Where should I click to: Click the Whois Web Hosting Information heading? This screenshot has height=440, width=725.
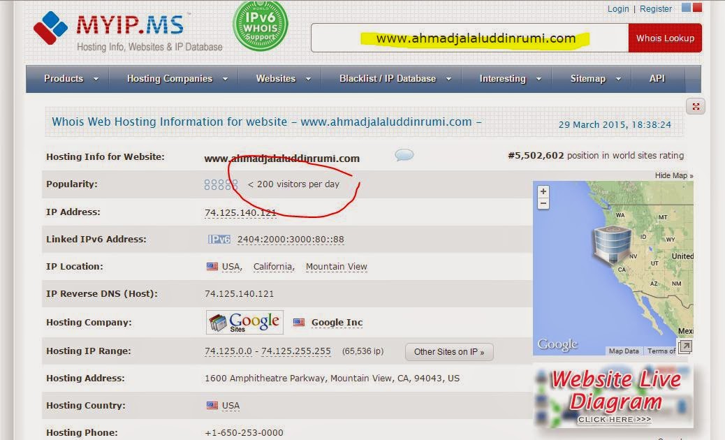tap(266, 122)
